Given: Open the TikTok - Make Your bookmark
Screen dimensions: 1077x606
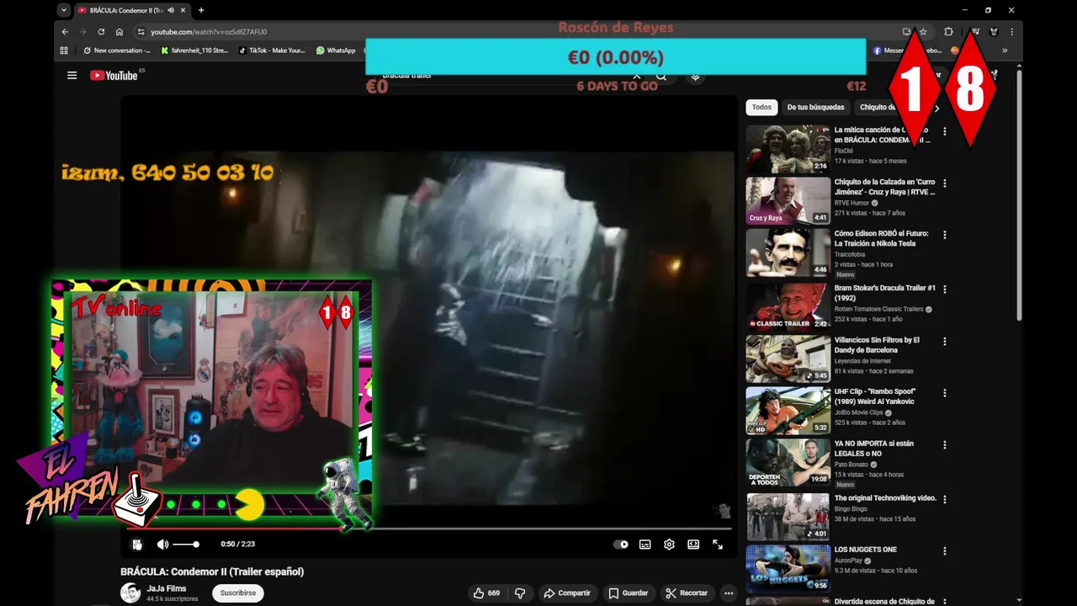Looking at the screenshot, I should [x=272, y=50].
